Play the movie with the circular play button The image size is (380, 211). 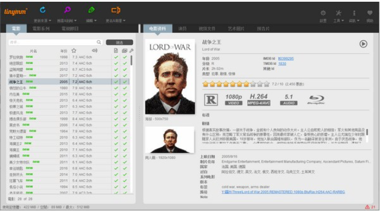[x=363, y=44]
